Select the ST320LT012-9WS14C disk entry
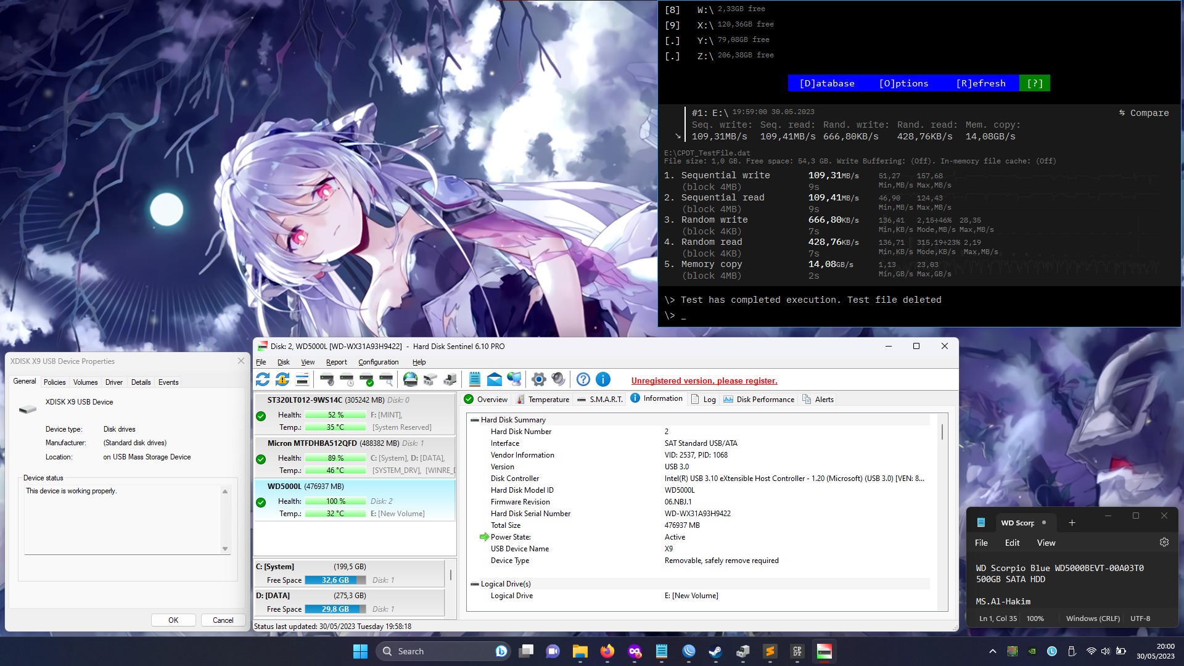This screenshot has width=1184, height=666. pos(355,413)
